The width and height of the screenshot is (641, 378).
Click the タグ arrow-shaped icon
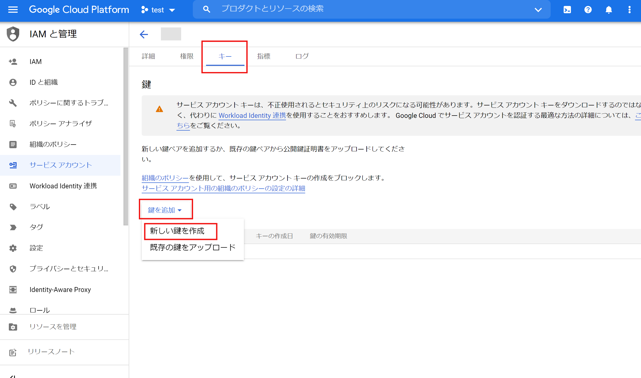click(13, 227)
